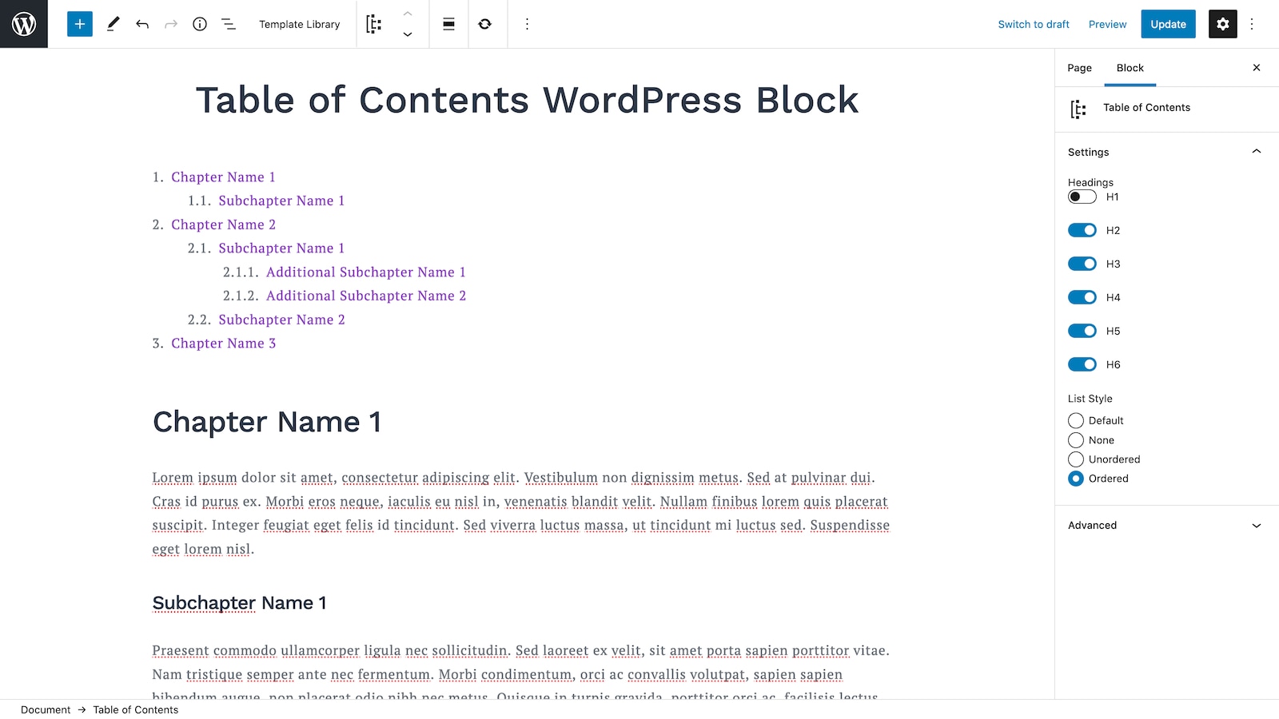This screenshot has height=719, width=1279.
Task: Open the document info details icon
Action: pos(200,24)
